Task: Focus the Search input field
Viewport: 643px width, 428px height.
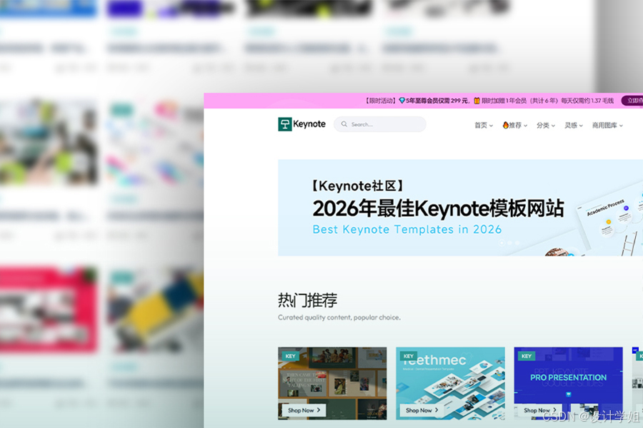Action: 380,124
